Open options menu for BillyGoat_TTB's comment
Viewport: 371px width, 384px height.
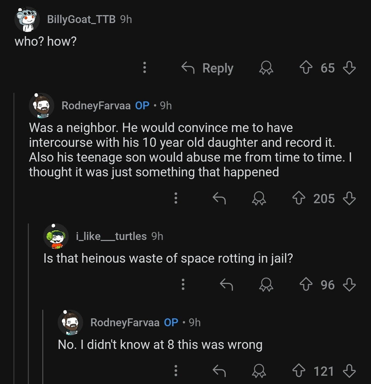pos(145,68)
